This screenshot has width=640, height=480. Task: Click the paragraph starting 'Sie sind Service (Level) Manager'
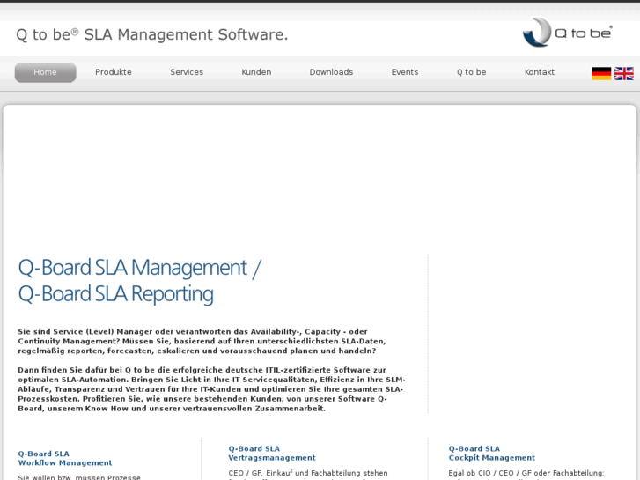[x=202, y=341]
